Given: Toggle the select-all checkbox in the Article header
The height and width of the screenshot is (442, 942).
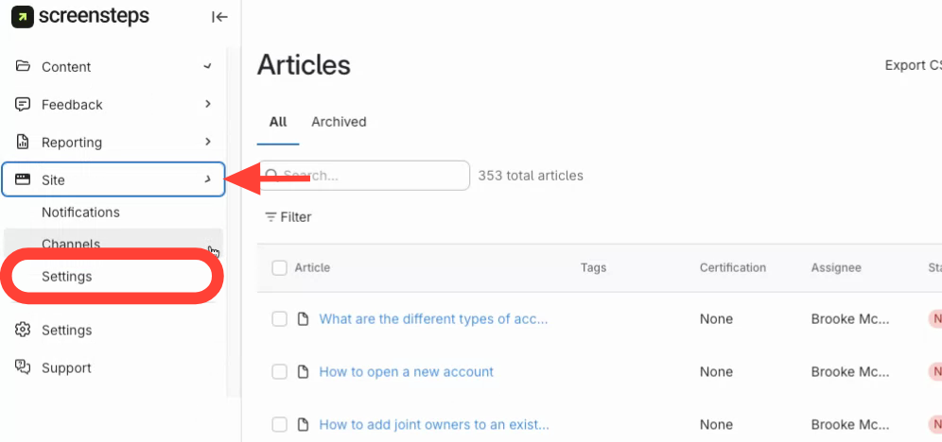Looking at the screenshot, I should pos(279,267).
